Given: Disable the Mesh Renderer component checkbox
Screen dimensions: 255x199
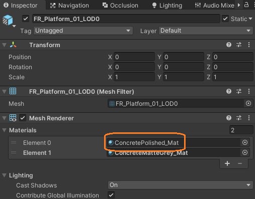Looking at the screenshot, I should tap(23, 118).
